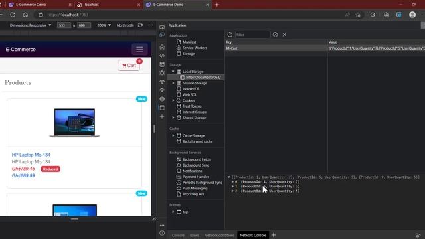Open the Console tool icon in activity bar

(x=162, y=64)
